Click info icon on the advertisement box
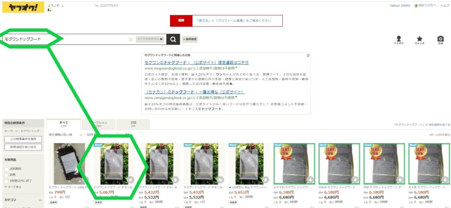451x208 pixels. click(308, 55)
